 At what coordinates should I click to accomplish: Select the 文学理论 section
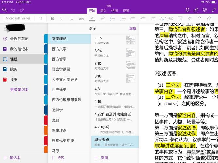pyautogui.click(x=69, y=39)
